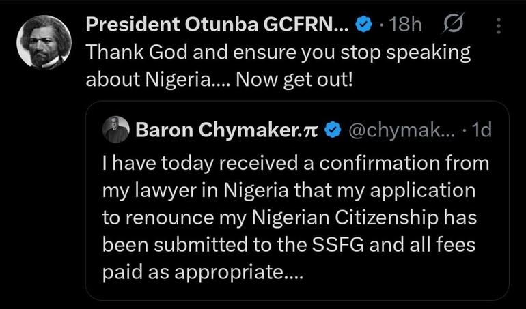Click the 'Nigerian Citizenship' line in quote
Viewport: 526px width, 309px height.
pyautogui.click(x=345, y=218)
